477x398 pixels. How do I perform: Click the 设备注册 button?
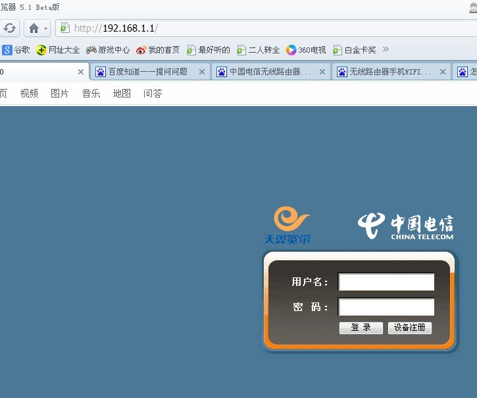[409, 328]
